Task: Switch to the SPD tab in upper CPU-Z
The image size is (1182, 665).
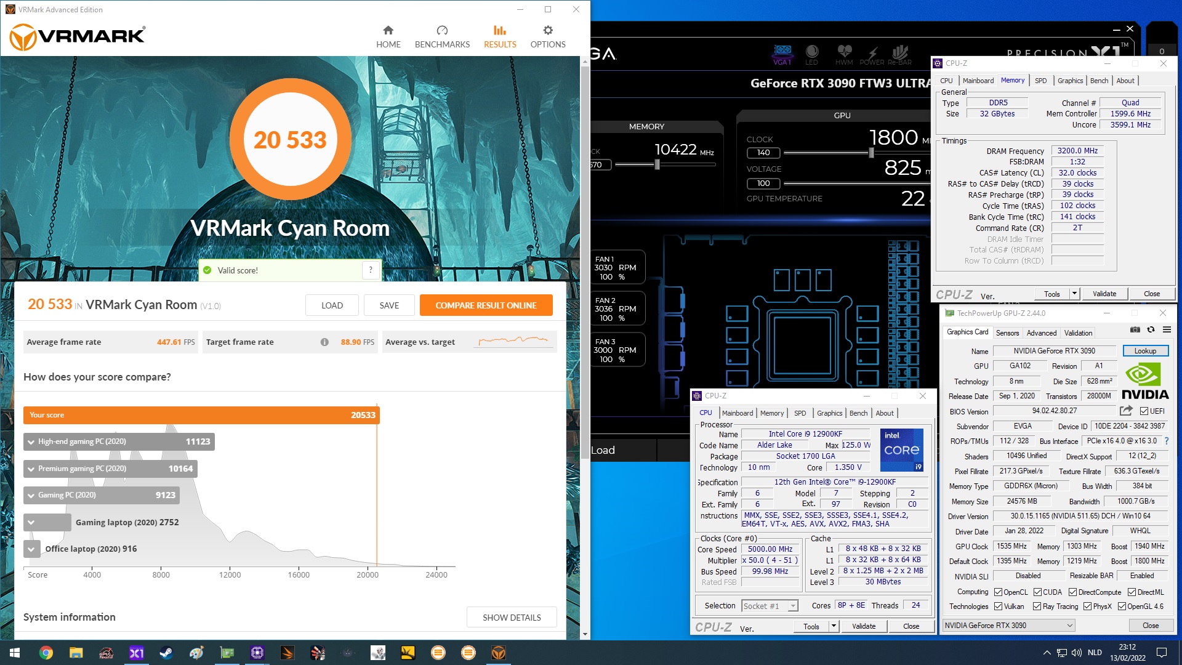Action: (x=1040, y=81)
